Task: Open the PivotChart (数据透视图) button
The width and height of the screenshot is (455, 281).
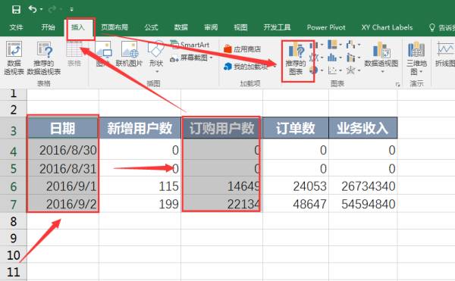Action: 381,58
